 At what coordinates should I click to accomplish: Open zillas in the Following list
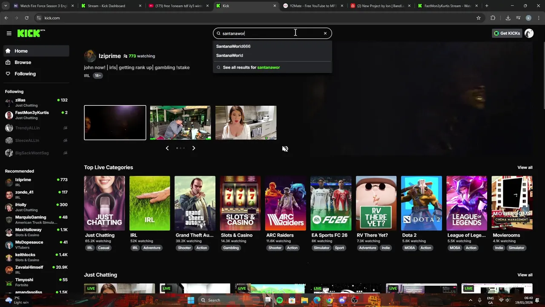(x=36, y=102)
